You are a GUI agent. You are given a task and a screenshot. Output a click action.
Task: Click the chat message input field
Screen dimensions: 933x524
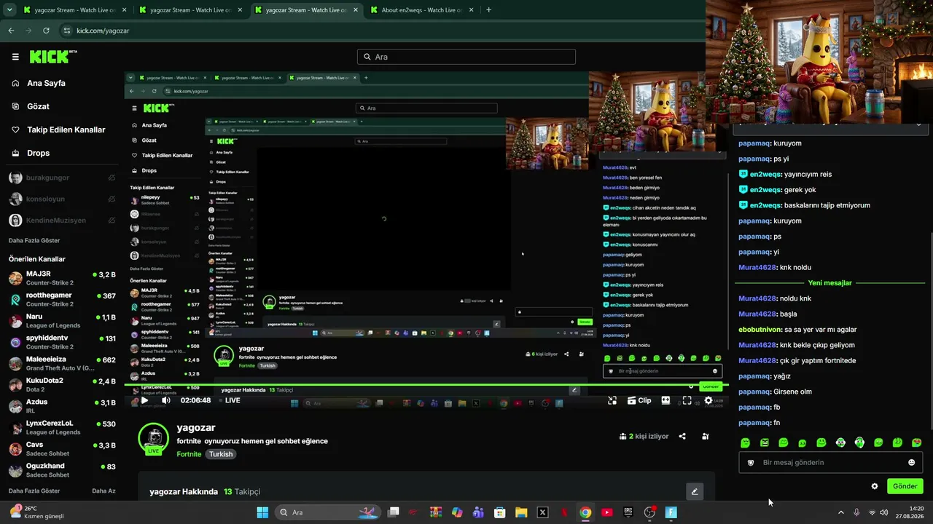(830, 462)
